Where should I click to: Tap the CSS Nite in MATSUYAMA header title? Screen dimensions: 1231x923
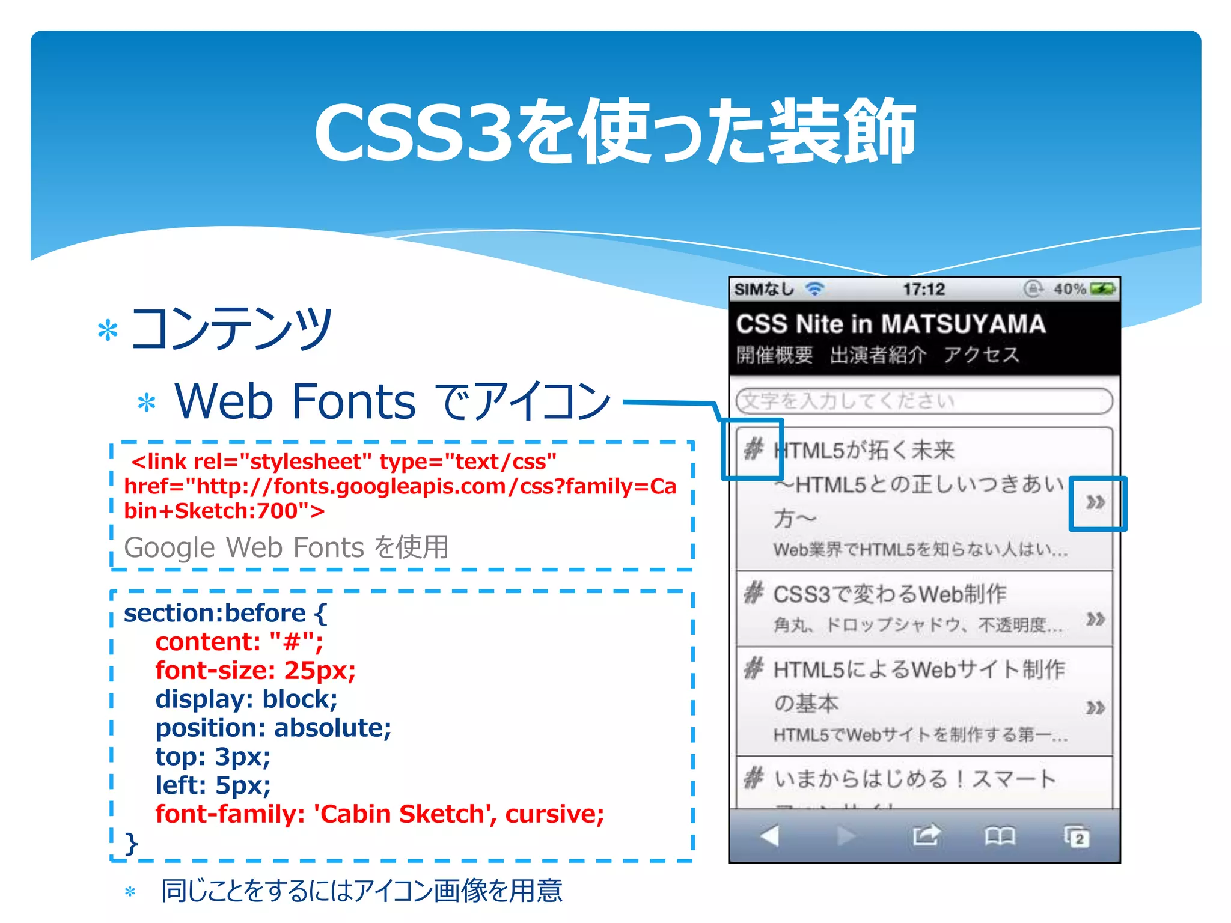coord(891,324)
